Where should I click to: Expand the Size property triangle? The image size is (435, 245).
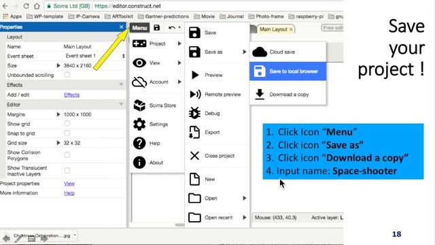(58, 65)
